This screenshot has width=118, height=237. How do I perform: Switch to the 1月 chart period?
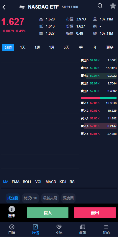[52, 47]
